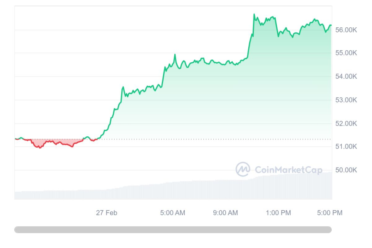Click the 53.00K price axis label
This screenshot has width=372, height=248.
click(x=346, y=100)
